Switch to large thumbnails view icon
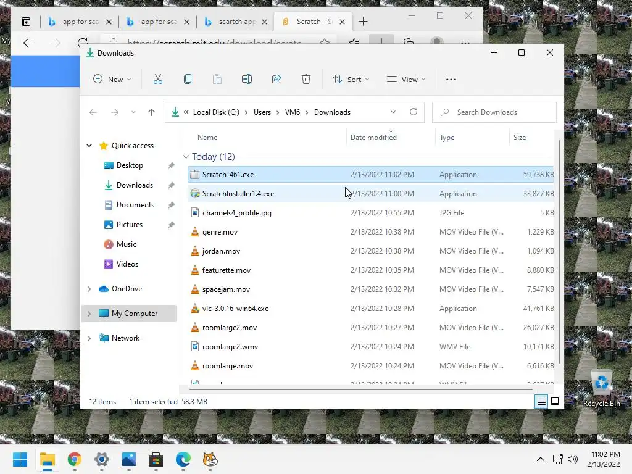 [555, 401]
